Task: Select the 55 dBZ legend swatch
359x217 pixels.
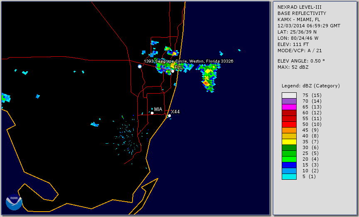Action: [x=289, y=119]
